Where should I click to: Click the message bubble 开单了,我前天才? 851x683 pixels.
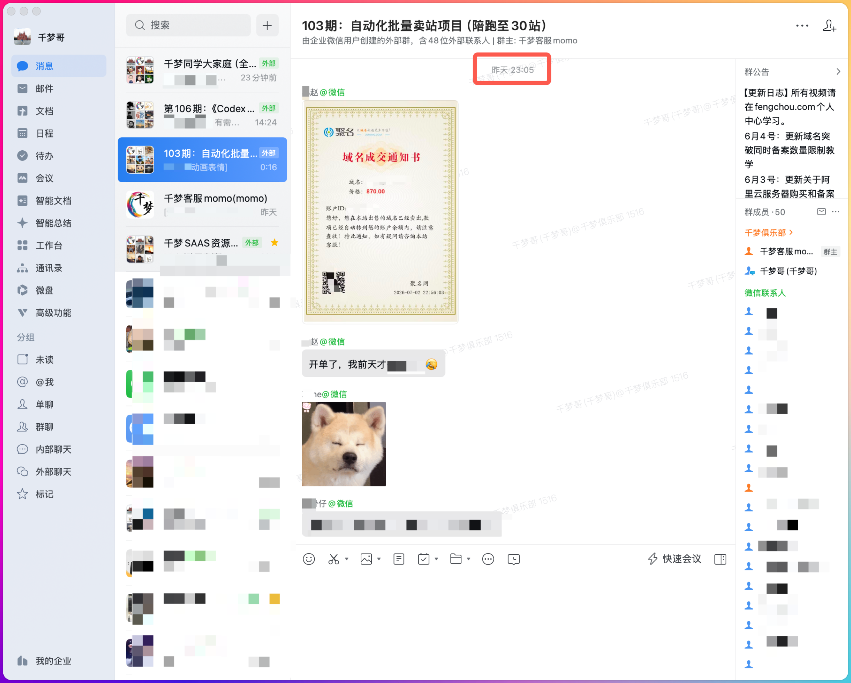373,363
